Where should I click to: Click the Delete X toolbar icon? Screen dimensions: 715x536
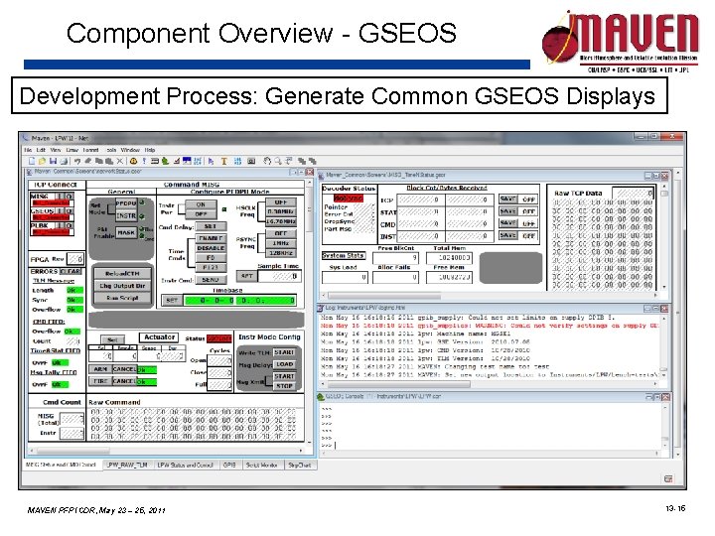pyautogui.click(x=119, y=161)
